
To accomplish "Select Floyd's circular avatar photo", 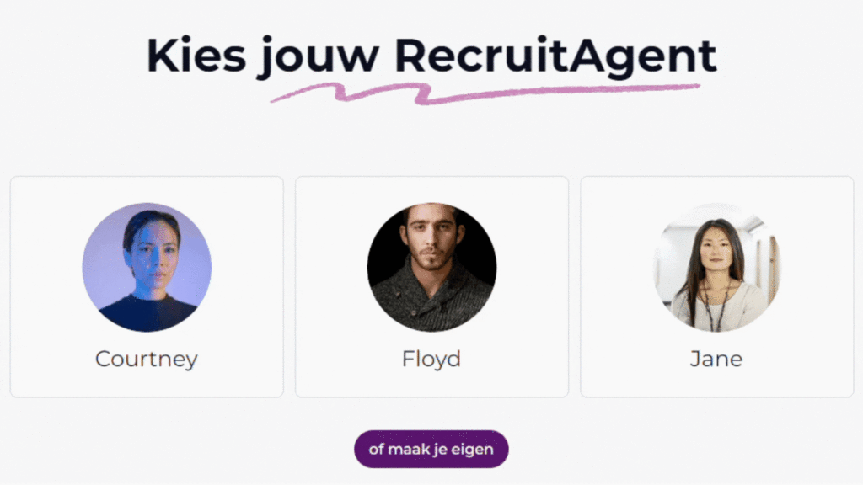I will (431, 267).
